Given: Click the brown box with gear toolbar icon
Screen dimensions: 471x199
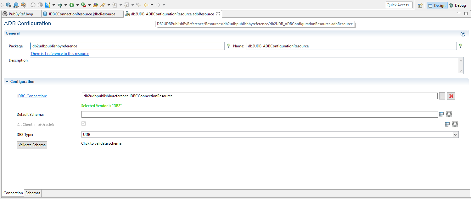Looking at the screenshot, I should 23,5.
